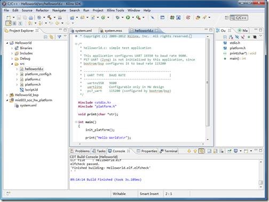Open the Terminal tab in bottom panel
This screenshot has height=202, width=269.
point(169,151)
